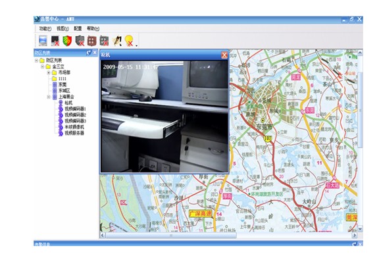Pin the zone list panel via pushpin icon

89,53
